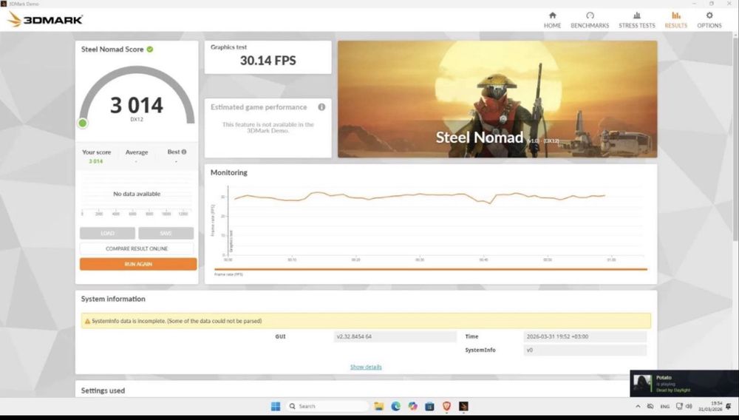Open File Explorer from the taskbar
This screenshot has width=739, height=420.
click(x=379, y=407)
